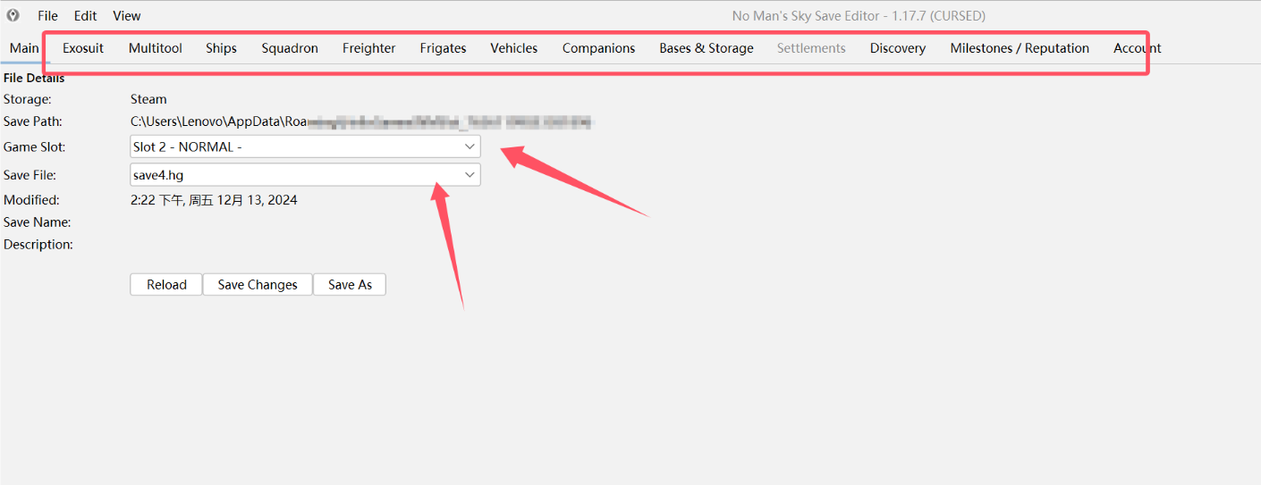Screen dimensions: 1261x485
Task: Click the Modified label
Action: coord(31,200)
